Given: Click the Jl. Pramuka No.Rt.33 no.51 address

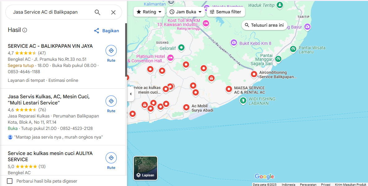Looking at the screenshot, I should (x=60, y=59).
